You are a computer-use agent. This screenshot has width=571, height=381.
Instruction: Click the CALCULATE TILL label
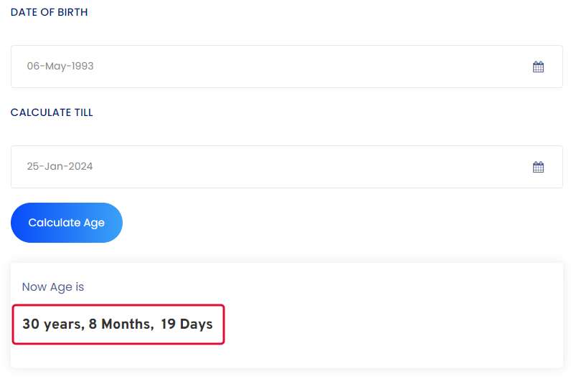point(52,112)
